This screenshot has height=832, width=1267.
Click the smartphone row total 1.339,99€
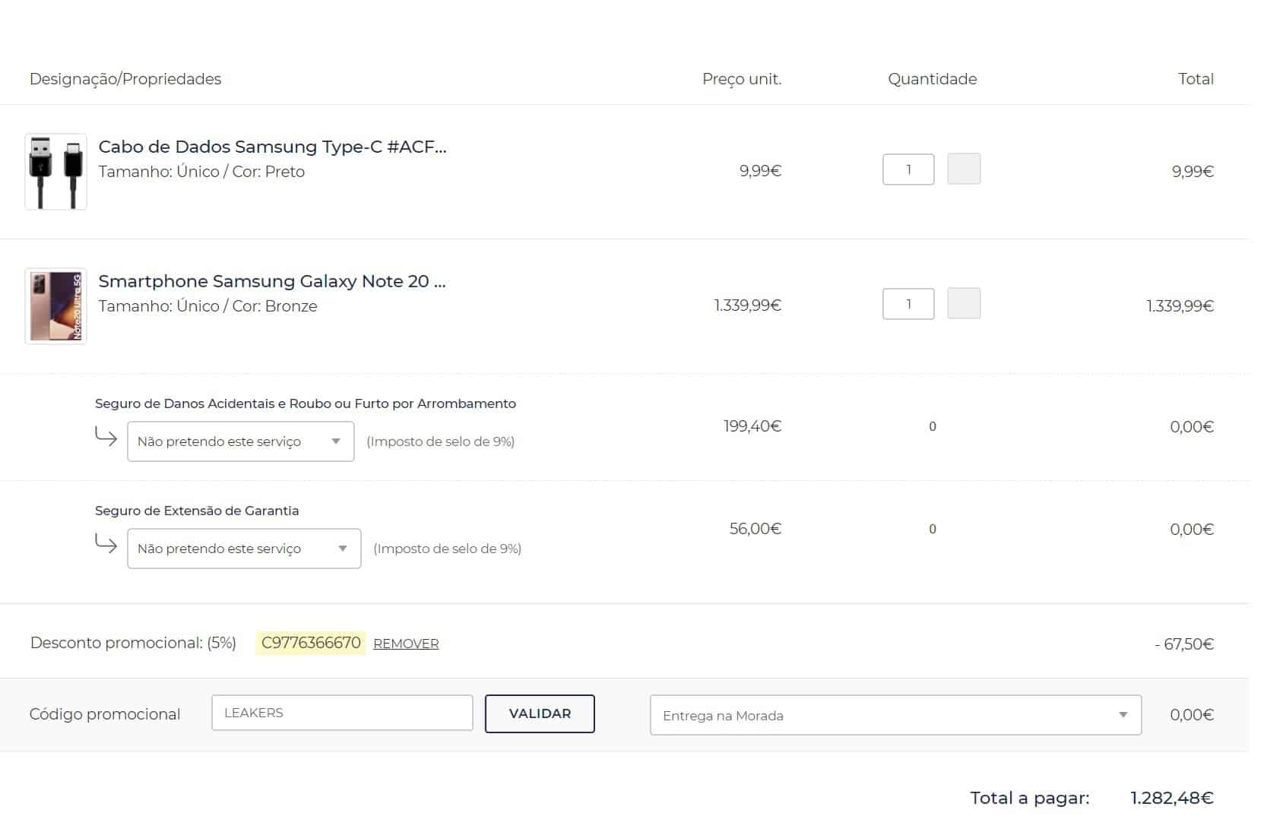[1180, 306]
